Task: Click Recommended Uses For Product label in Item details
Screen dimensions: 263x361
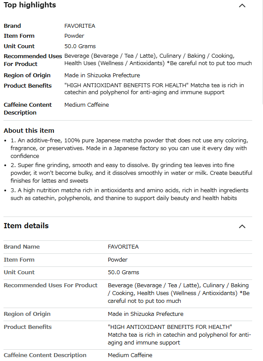Action: tap(51, 286)
